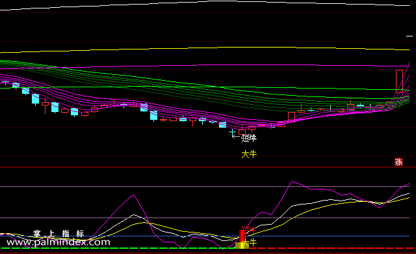Viewport: 416px width, 254px height.
Task: Click the blue horizontal line in indicator
Action: coord(205,236)
